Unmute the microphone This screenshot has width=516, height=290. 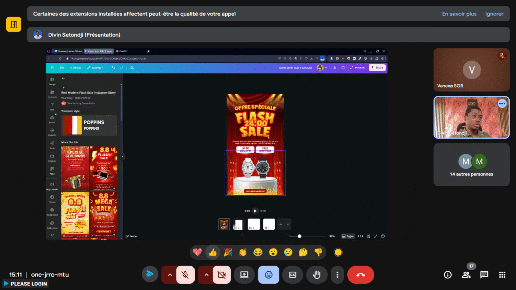(185, 275)
